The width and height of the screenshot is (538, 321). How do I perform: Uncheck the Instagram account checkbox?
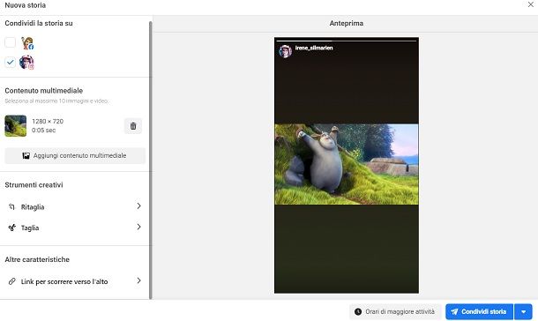coord(10,62)
